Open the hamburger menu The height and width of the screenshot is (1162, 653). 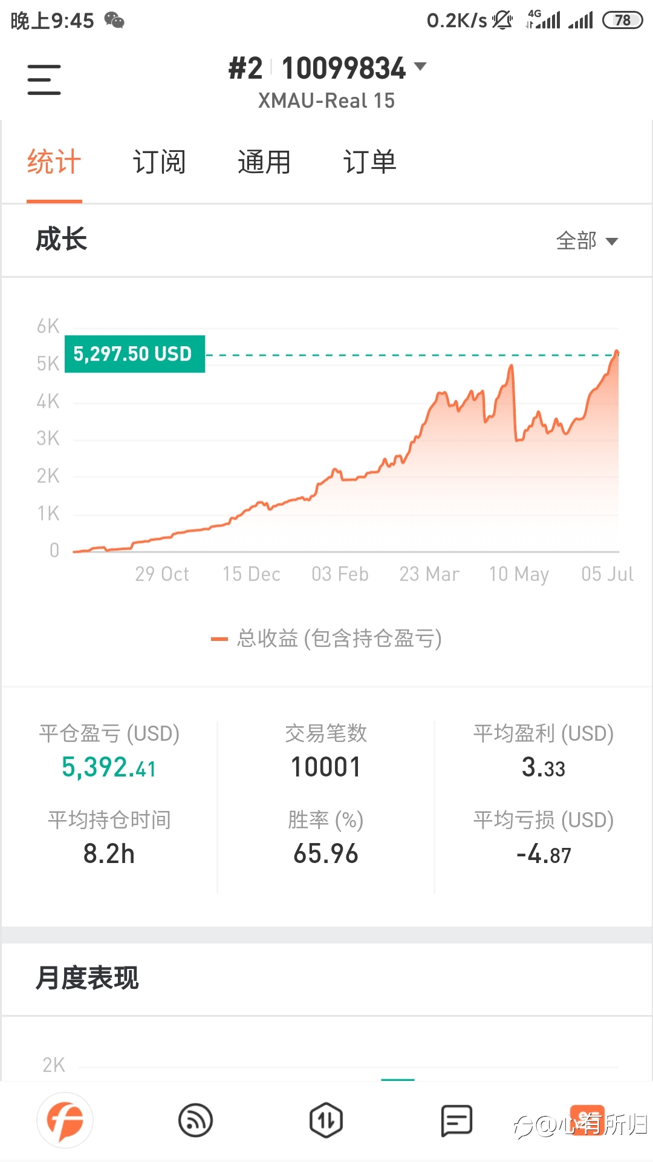44,80
